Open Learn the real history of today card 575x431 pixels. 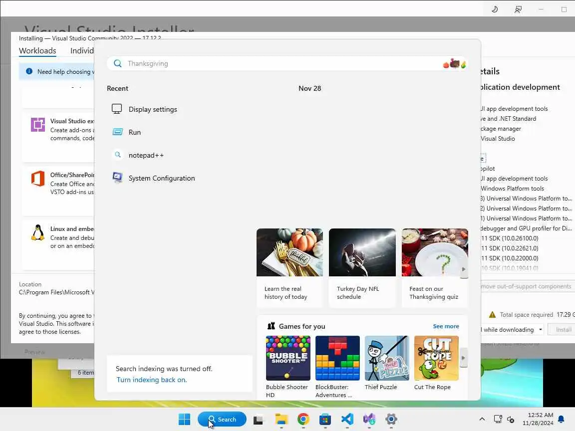289,268
